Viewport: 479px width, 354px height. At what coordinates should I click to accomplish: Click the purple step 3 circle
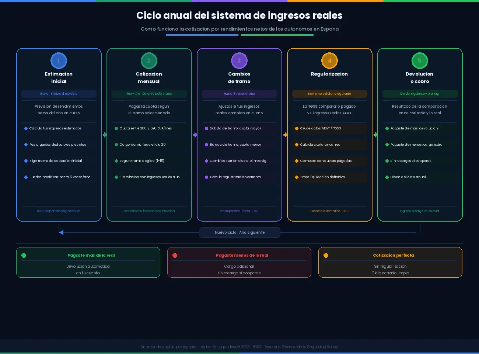coord(239,61)
